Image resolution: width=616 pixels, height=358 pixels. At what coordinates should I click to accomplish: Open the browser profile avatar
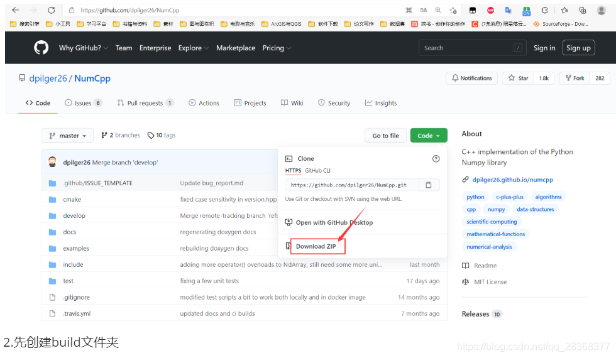(601, 10)
